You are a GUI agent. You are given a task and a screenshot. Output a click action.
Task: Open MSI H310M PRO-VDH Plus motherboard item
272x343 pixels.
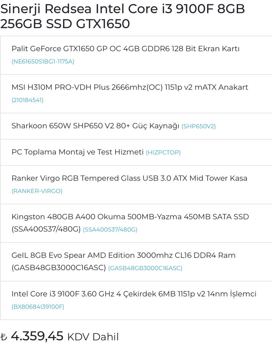(130, 87)
